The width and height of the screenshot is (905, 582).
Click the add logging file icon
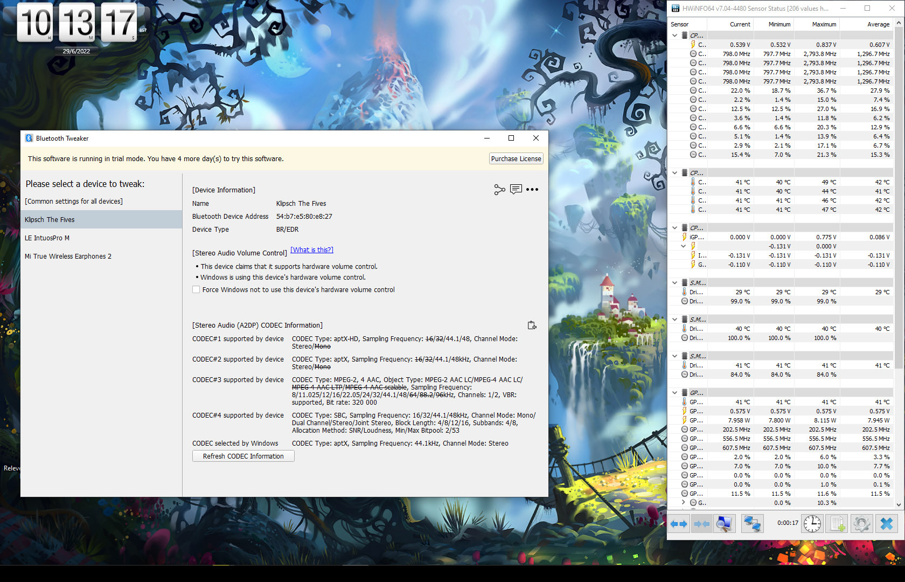click(837, 524)
